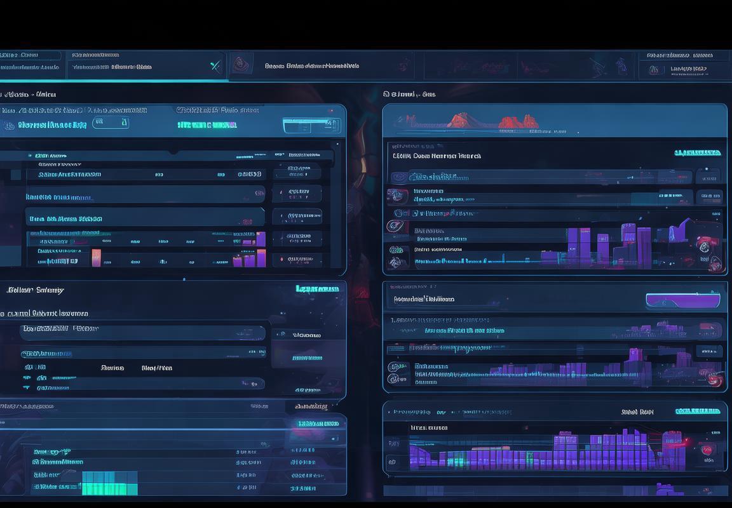The image size is (732, 508).
Task: Expand the first wide row bar in the upper-left list
Action: pyautogui.click(x=145, y=194)
